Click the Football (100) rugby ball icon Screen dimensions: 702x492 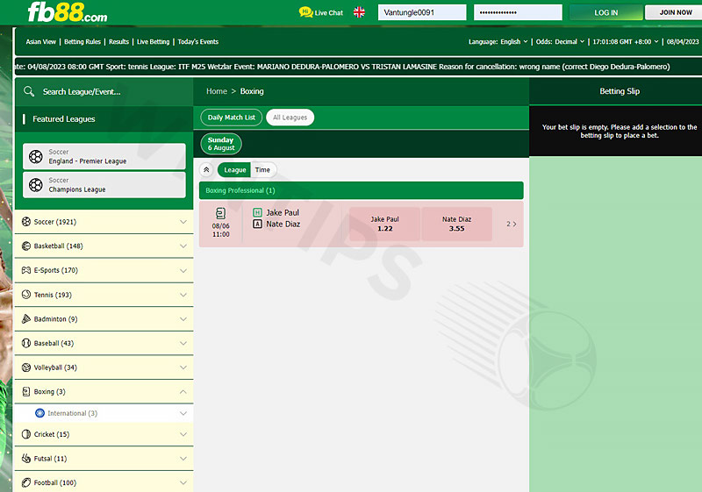[26, 482]
